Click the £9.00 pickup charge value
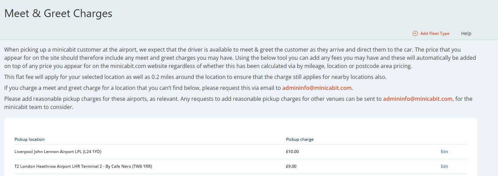498x176 pixels. click(x=291, y=166)
